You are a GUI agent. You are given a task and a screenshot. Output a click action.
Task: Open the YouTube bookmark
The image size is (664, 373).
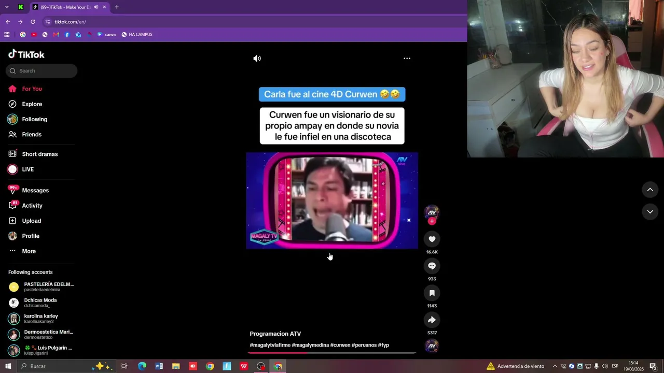[x=34, y=35]
